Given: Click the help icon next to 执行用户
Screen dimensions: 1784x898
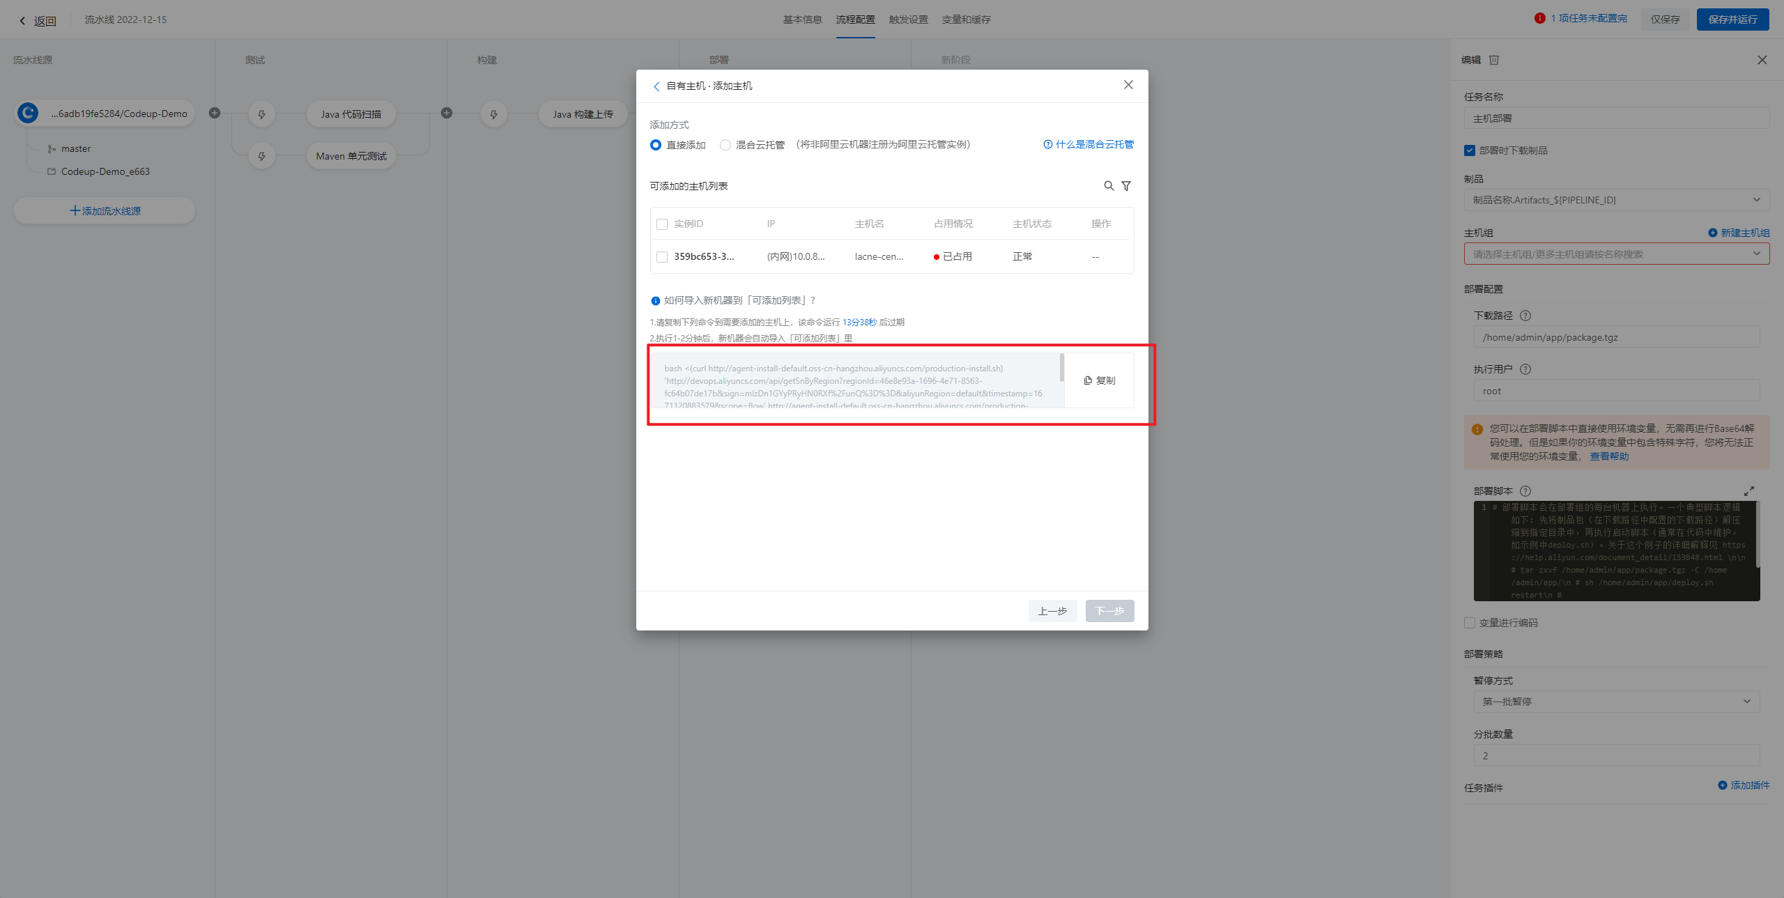Looking at the screenshot, I should click(x=1525, y=369).
